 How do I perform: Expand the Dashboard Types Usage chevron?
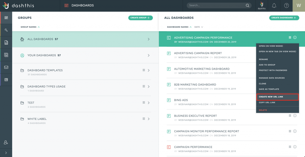click(149, 87)
